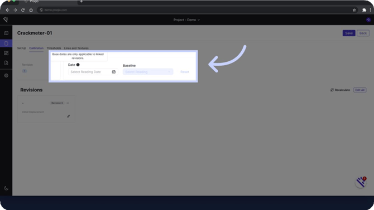This screenshot has height=210, width=374.
Task: Click the Select Reading Date field
Action: click(x=93, y=72)
